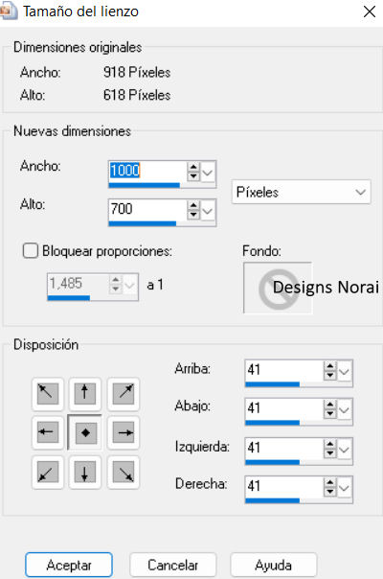Open the Píxeles units dropdown
The height and width of the screenshot is (579, 383).
click(x=301, y=192)
